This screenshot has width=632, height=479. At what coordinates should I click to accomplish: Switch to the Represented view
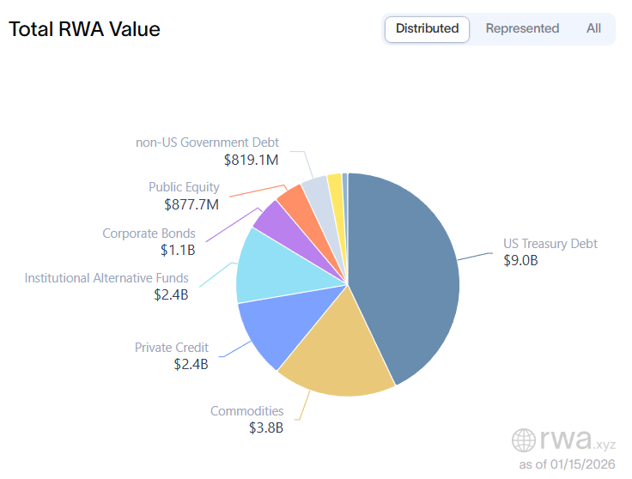point(522,28)
